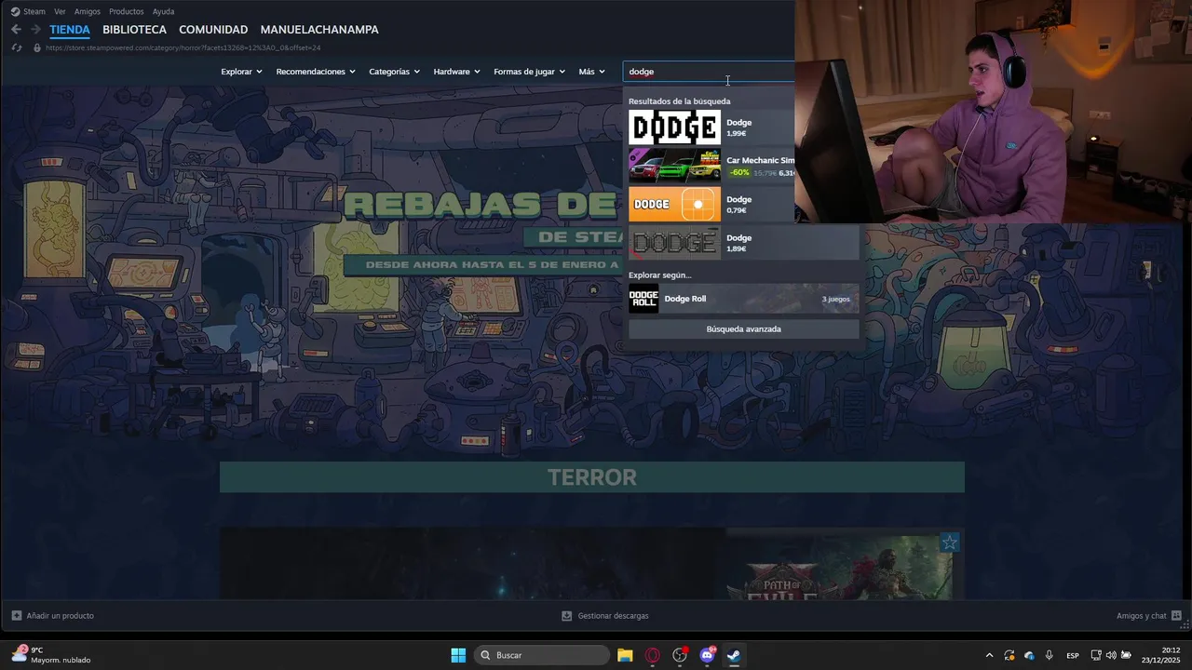1192x670 pixels.
Task: Open the OBS Studio taskbar icon
Action: (680, 655)
